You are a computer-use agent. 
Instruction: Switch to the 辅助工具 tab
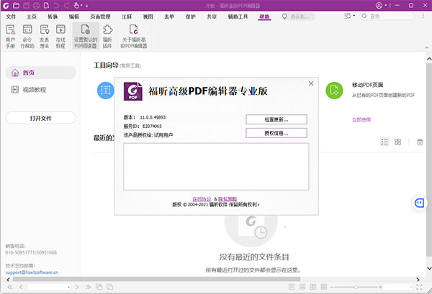[238, 17]
